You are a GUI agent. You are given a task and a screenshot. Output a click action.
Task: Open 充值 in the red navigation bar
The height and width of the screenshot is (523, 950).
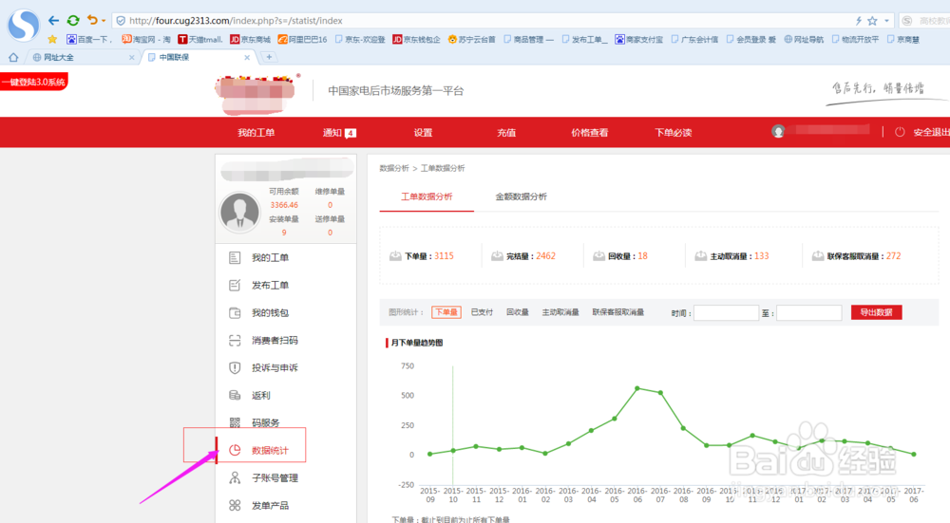tap(506, 133)
